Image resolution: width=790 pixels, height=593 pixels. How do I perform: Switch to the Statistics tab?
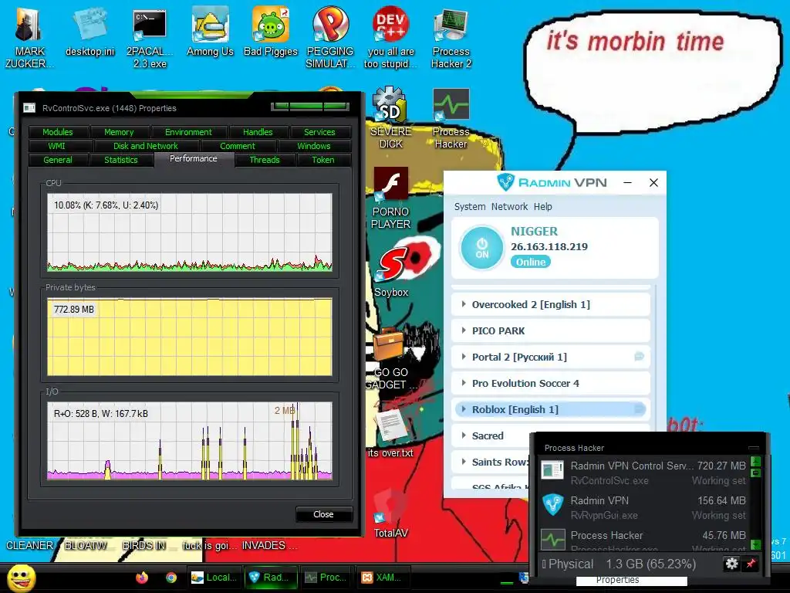pyautogui.click(x=121, y=160)
